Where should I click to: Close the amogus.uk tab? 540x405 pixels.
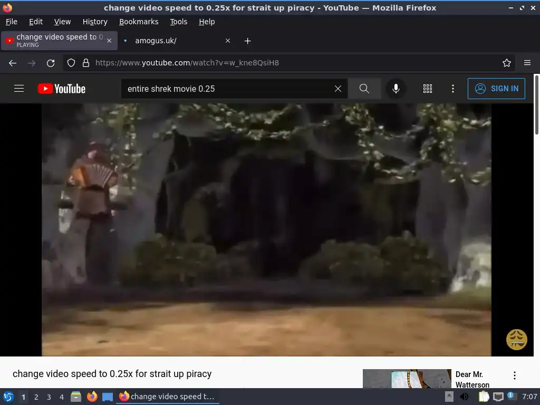[x=228, y=41]
